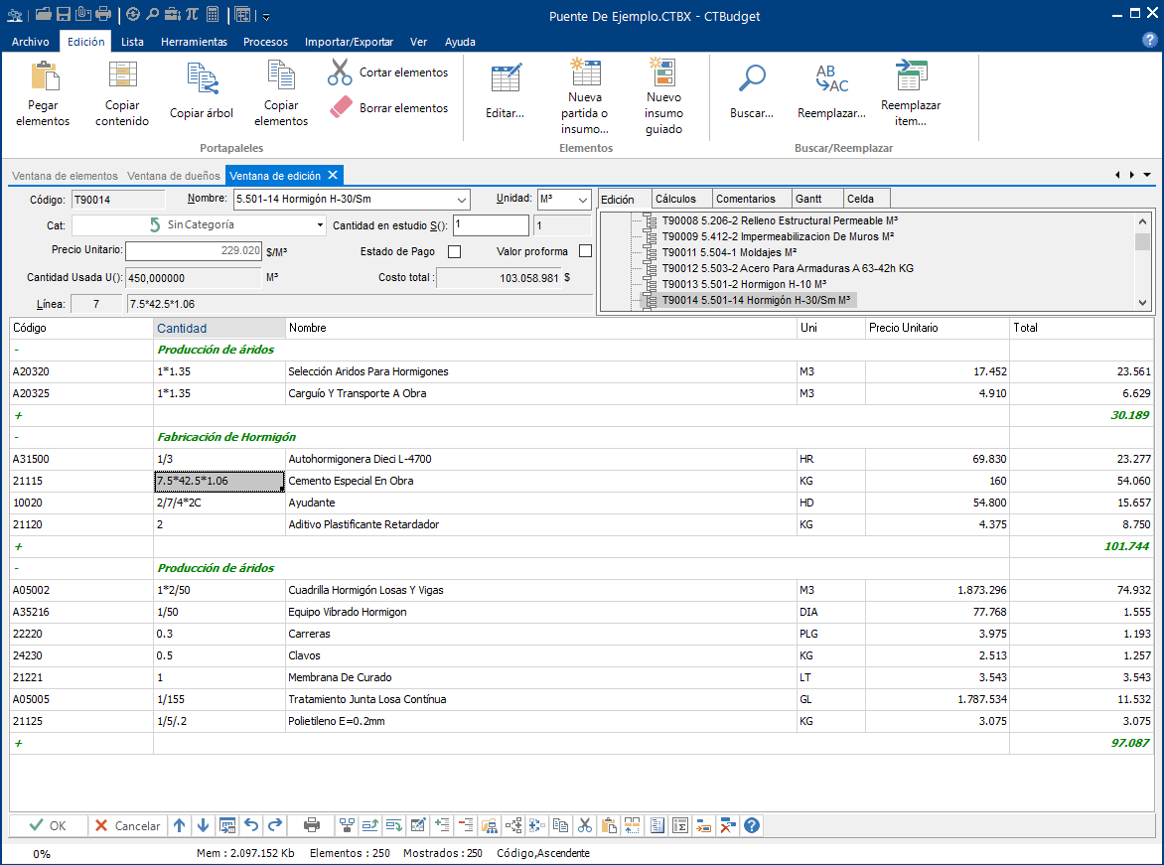Open the Unidad dropdown
This screenshot has height=865, width=1164.
coord(582,200)
